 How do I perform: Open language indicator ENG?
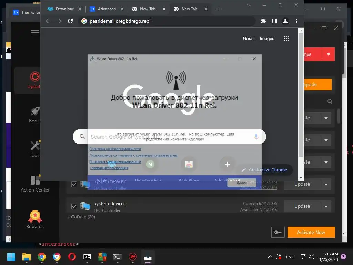point(290,257)
